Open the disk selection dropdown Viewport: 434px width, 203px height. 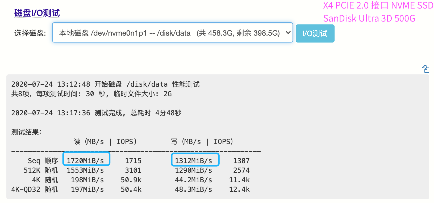pos(173,33)
